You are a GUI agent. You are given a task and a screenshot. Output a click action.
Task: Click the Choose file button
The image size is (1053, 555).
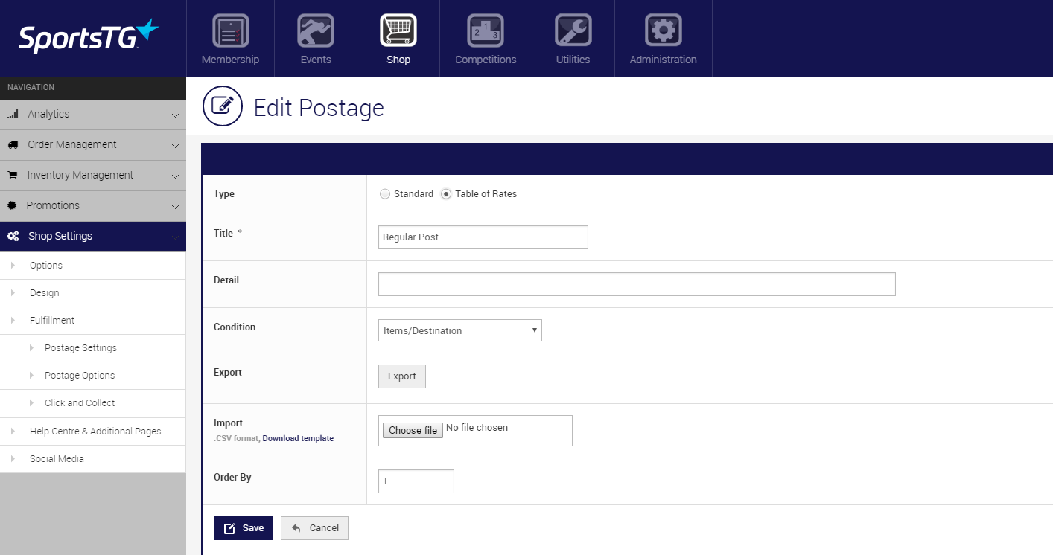point(413,430)
